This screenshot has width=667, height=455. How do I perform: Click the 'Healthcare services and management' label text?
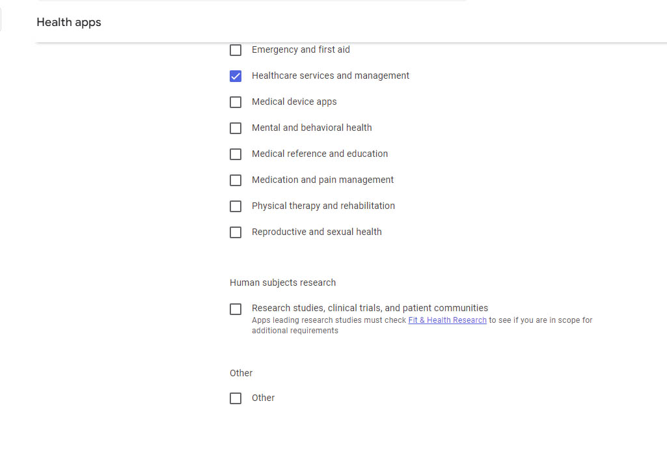point(331,76)
